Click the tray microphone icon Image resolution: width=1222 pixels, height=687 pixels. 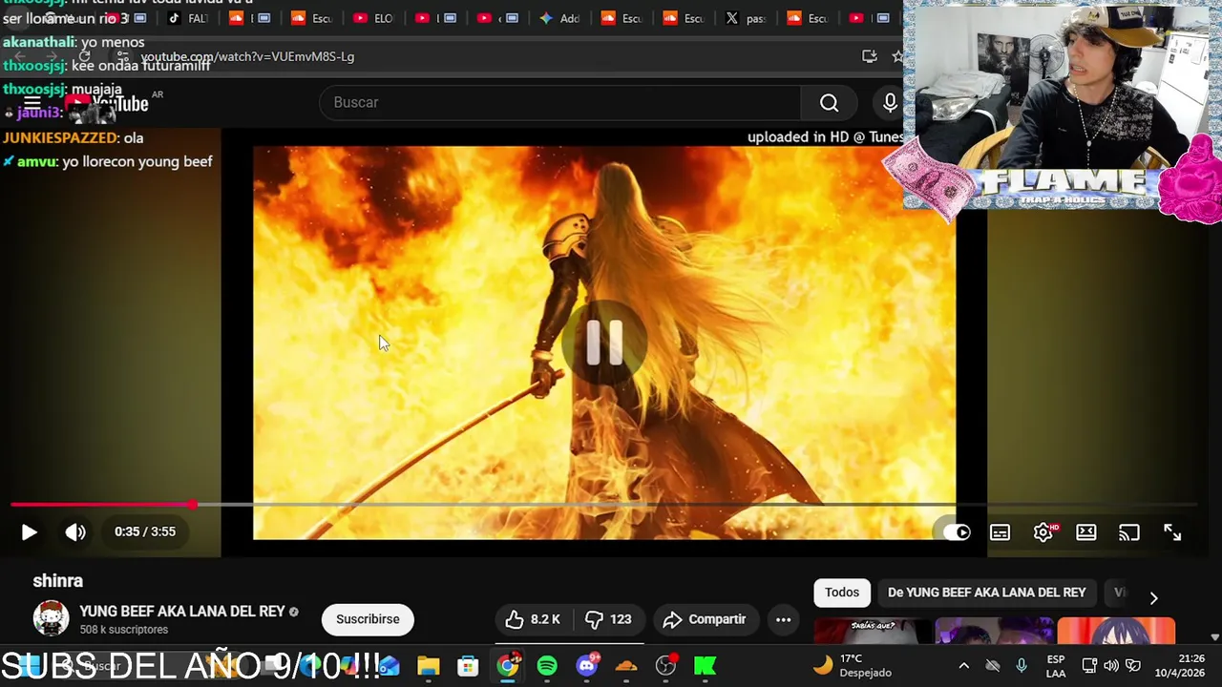click(x=1022, y=666)
